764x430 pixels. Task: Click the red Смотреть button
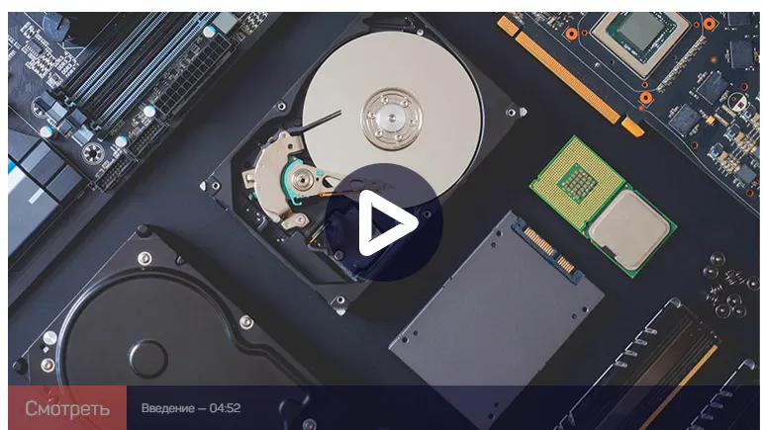(x=67, y=407)
